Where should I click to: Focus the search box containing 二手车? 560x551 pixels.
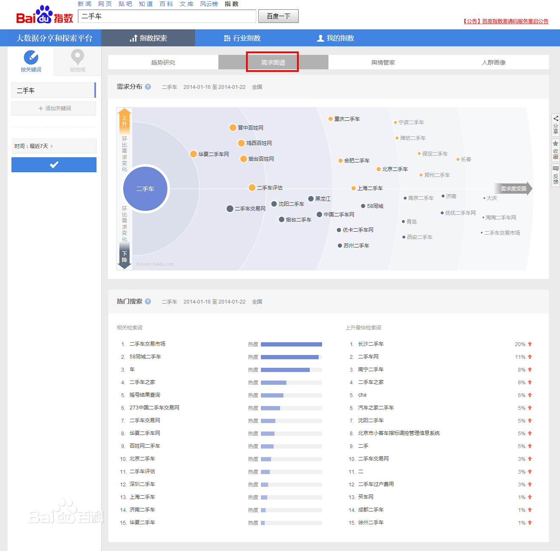pos(167,16)
